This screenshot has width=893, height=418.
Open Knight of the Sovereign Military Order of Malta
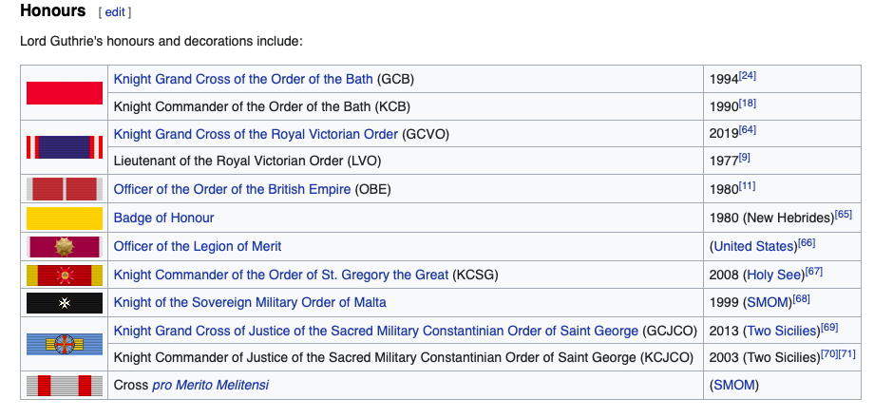[250, 303]
